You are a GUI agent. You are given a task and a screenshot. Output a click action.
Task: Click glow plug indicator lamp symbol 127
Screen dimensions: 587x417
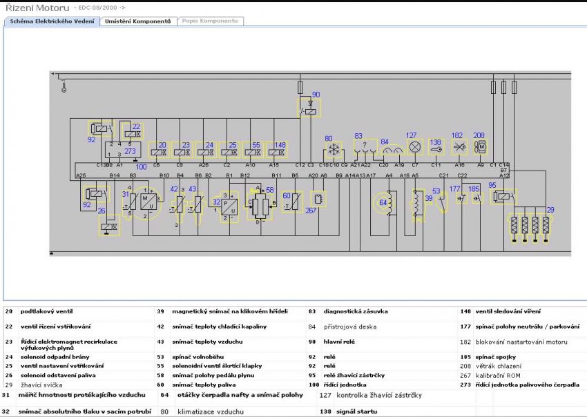tap(415, 147)
